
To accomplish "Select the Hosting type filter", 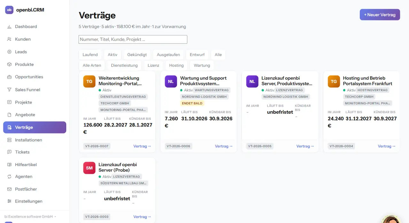I will [x=176, y=65].
